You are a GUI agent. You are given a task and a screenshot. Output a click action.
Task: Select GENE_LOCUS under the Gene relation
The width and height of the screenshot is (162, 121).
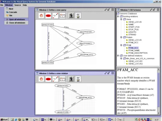[x=135, y=22]
